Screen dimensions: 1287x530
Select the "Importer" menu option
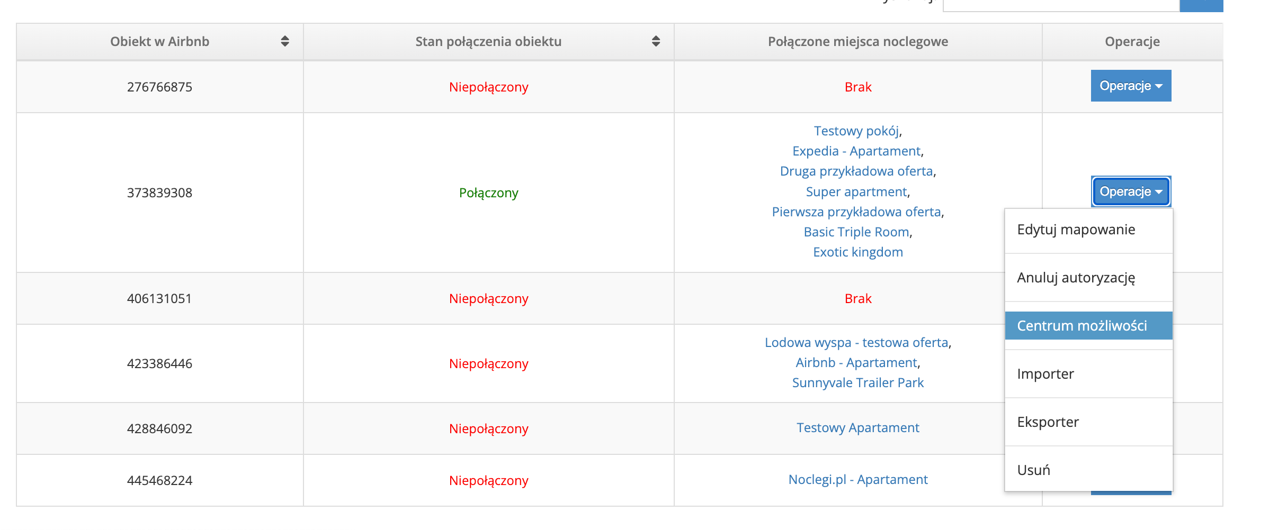pos(1044,373)
